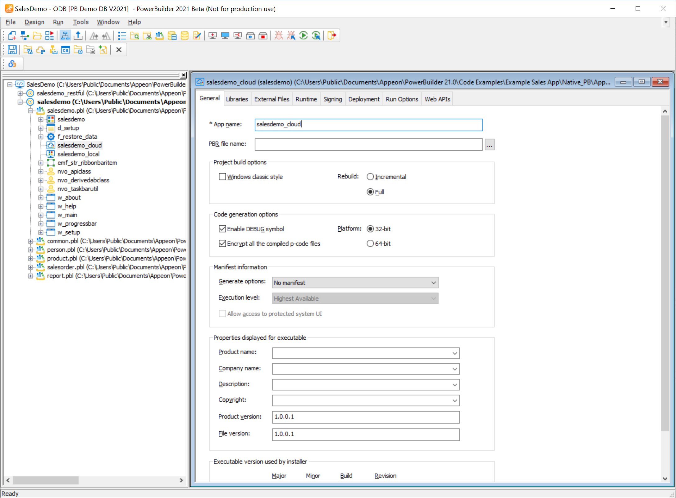Click the New object toolbar icon

tap(12, 36)
